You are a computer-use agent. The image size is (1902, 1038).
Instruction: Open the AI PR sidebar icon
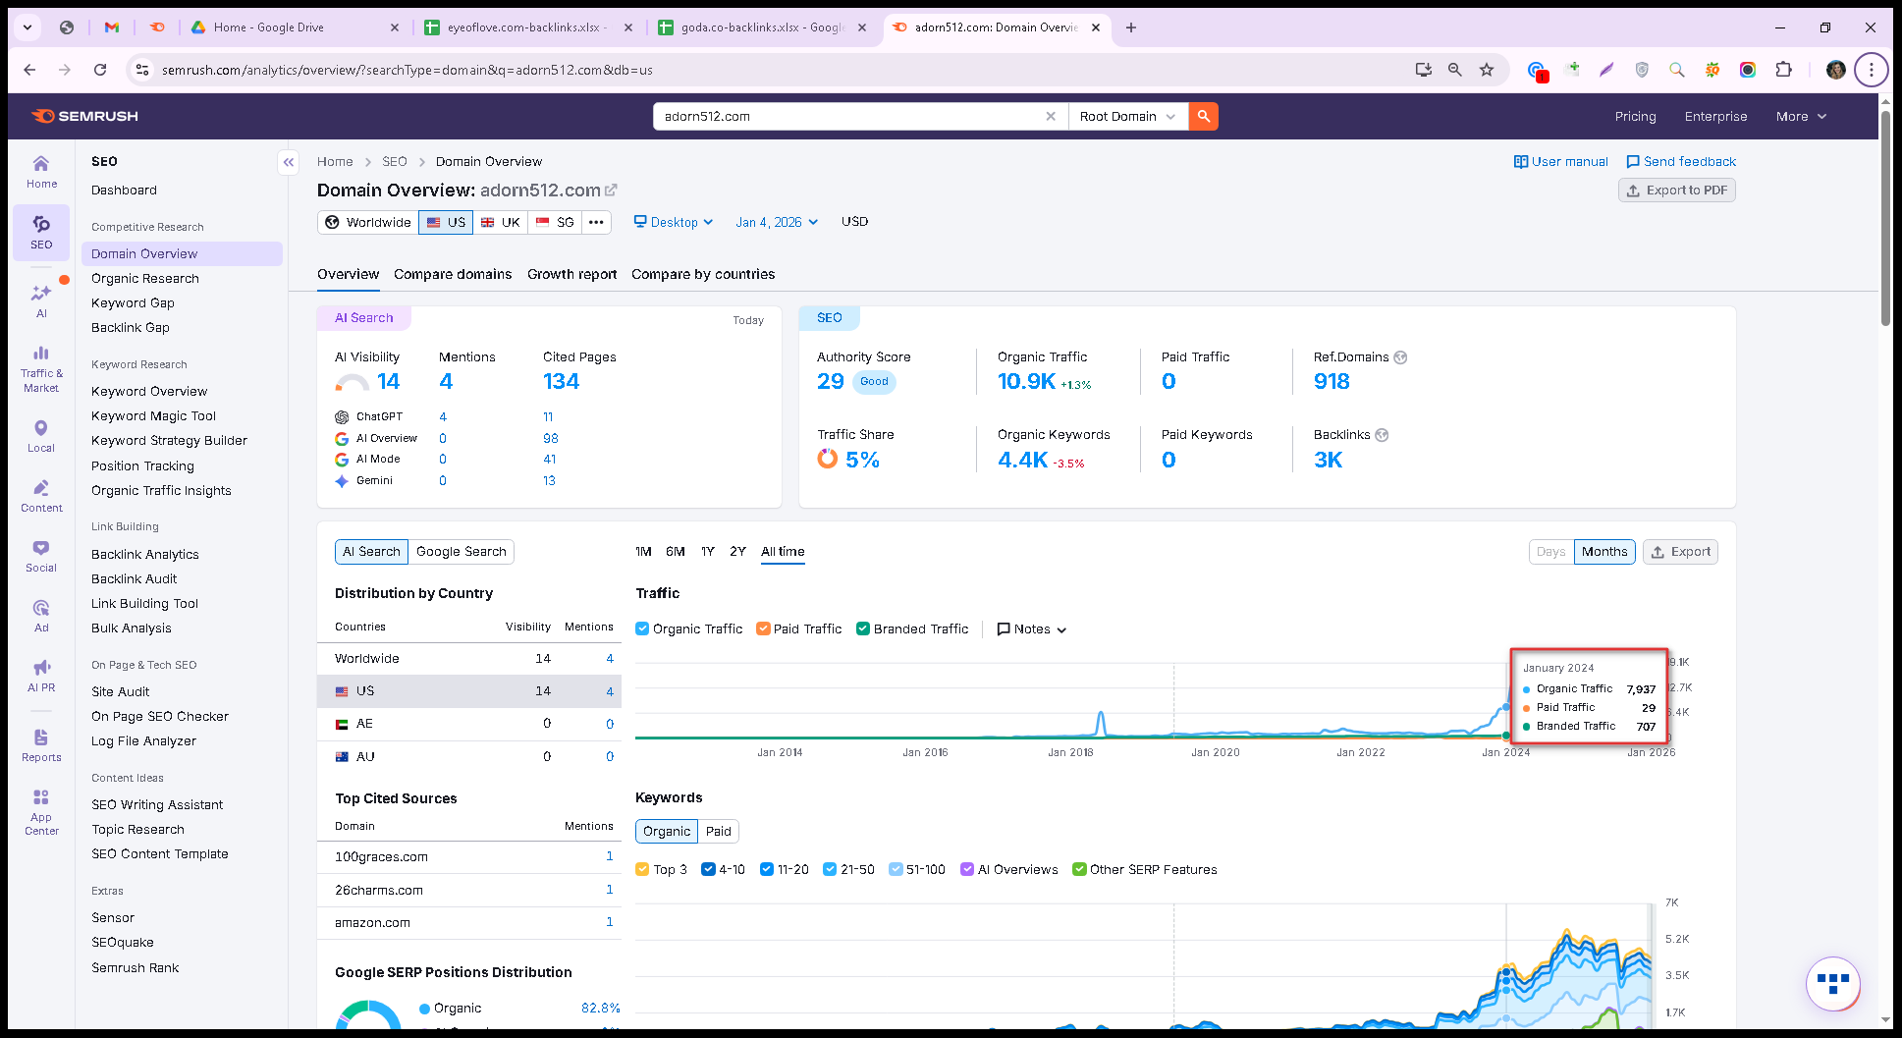point(41,675)
